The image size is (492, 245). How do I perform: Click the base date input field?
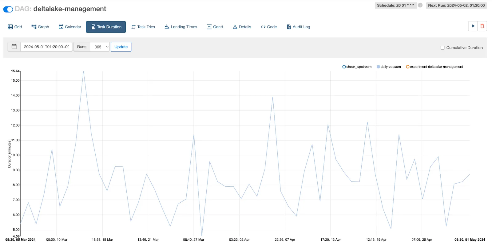click(x=46, y=47)
